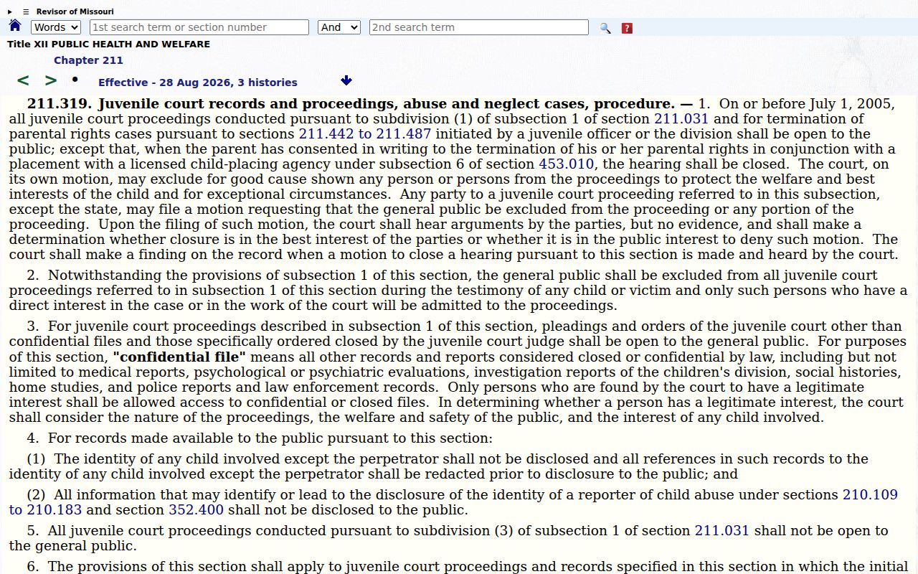Open the section 453.010 link

(567, 164)
